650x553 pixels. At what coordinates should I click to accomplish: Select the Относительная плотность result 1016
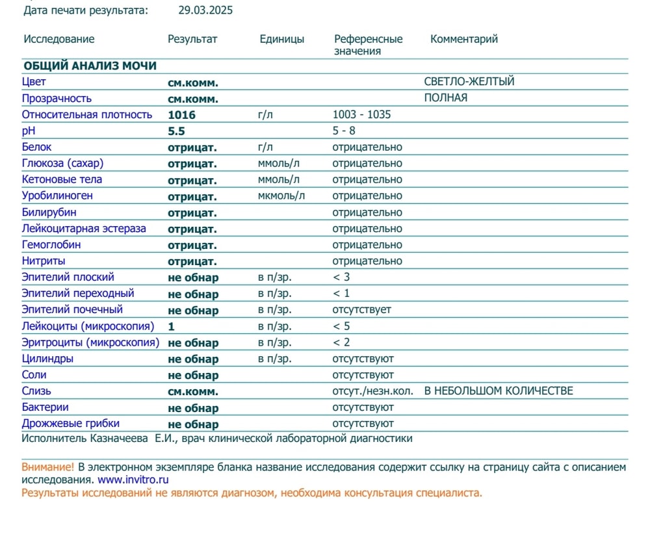(181, 115)
